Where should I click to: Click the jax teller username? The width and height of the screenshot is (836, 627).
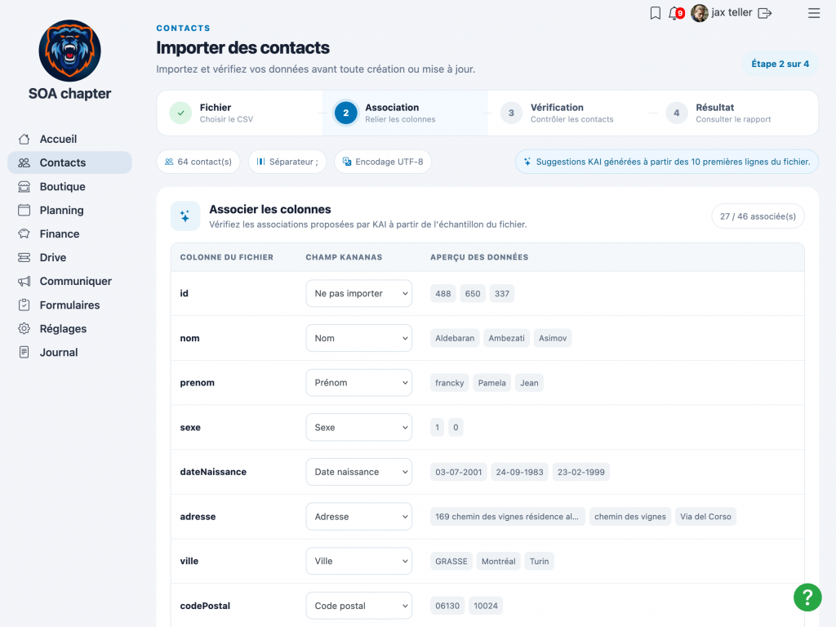731,12
